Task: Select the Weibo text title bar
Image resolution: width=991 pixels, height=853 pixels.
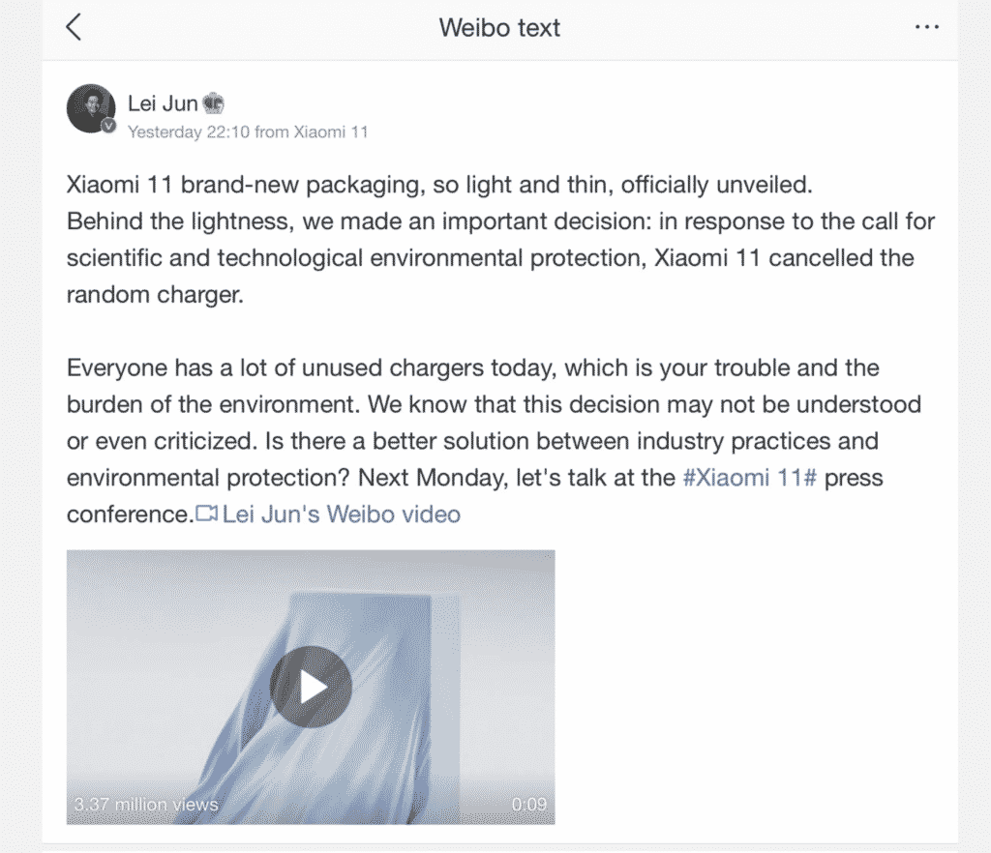Action: coord(499,28)
